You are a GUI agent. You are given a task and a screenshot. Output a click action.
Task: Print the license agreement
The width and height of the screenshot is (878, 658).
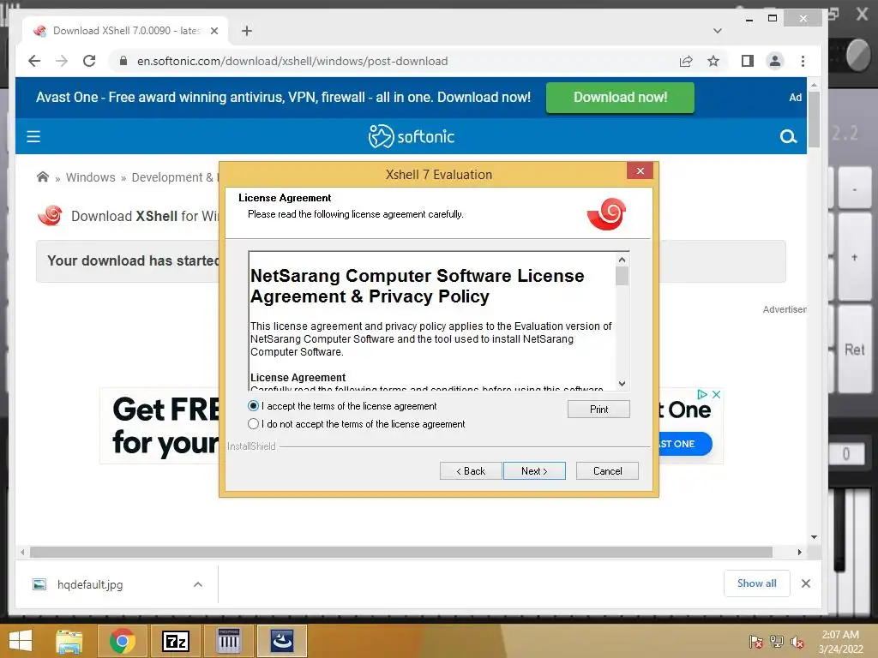(x=598, y=409)
